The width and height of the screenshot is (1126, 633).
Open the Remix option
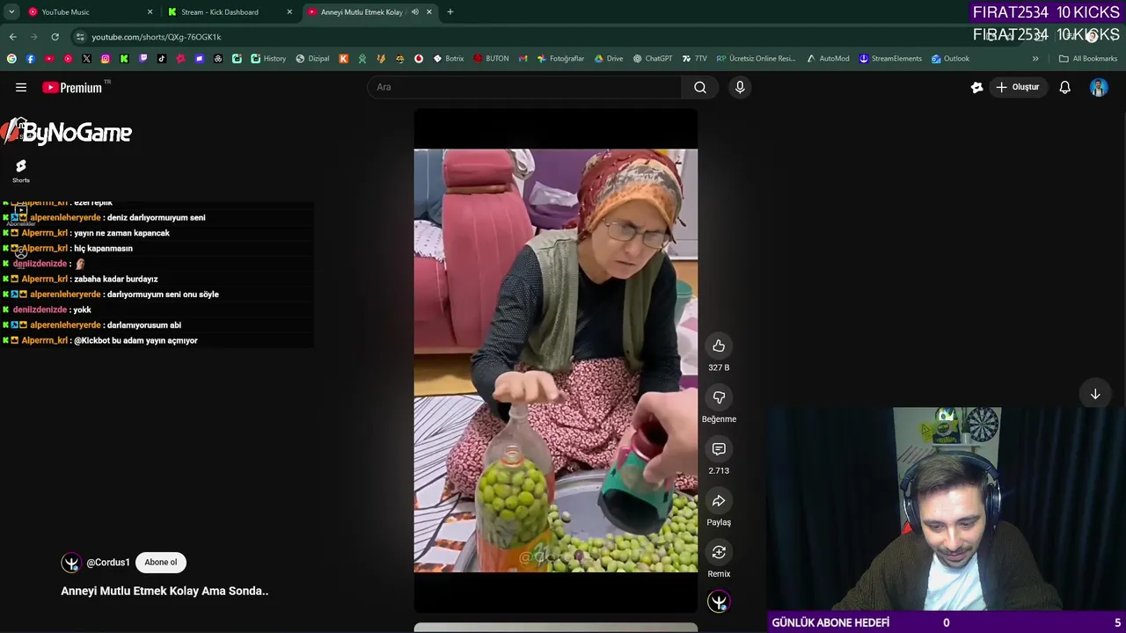(x=719, y=552)
